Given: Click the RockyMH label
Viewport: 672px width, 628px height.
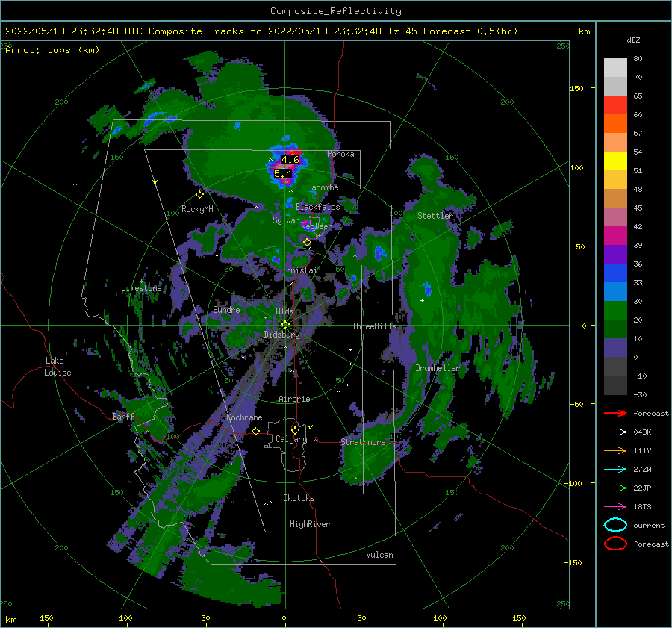Looking at the screenshot, I should pos(197,209).
